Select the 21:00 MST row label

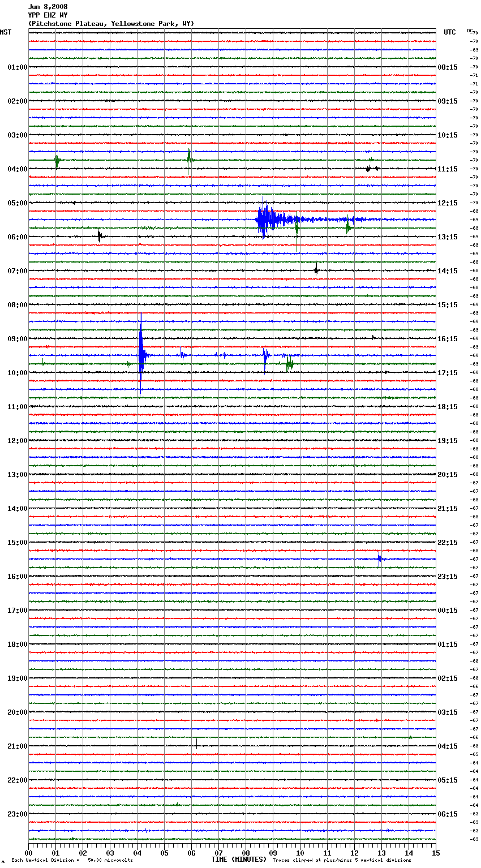(x=18, y=746)
